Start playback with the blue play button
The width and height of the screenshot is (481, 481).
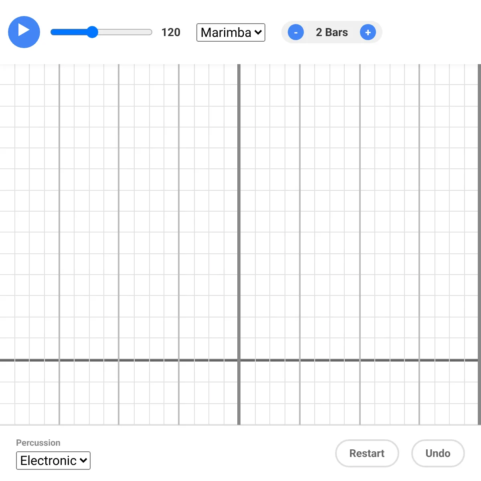click(24, 32)
